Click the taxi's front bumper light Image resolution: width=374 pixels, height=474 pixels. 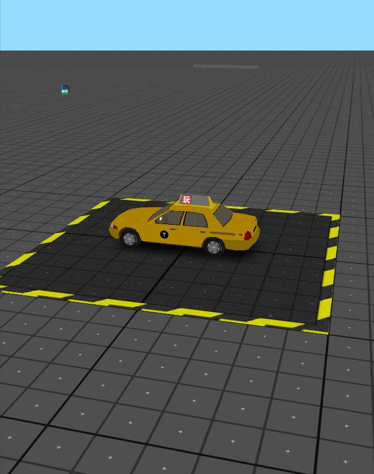[114, 227]
